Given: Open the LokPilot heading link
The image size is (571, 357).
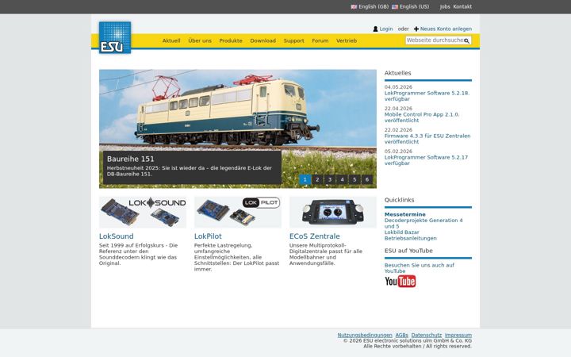Looking at the screenshot, I should [208, 236].
